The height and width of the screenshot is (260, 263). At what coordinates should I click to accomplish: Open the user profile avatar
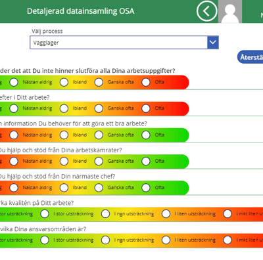[x=230, y=11]
